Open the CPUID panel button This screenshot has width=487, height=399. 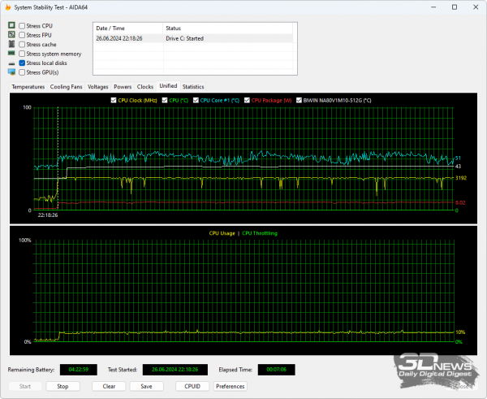click(192, 387)
